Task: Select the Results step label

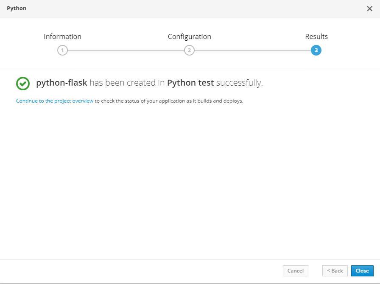Action: click(316, 36)
